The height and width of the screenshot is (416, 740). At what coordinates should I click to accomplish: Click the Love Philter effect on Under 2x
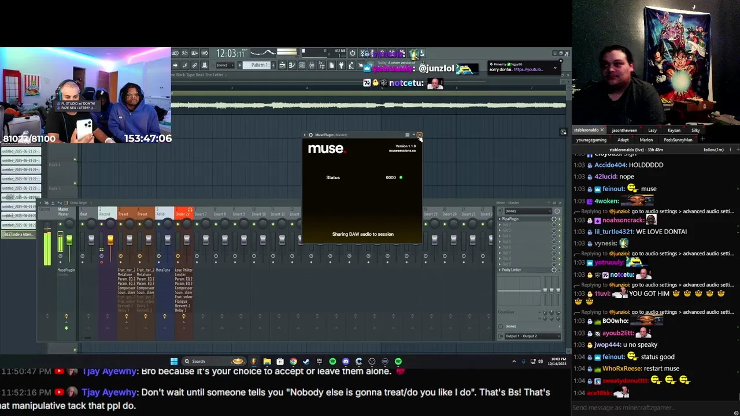184,270
